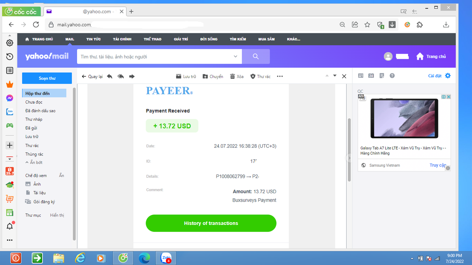Viewport: 472px width, 265px height.
Task: Move email with Chuyển button
Action: (213, 77)
